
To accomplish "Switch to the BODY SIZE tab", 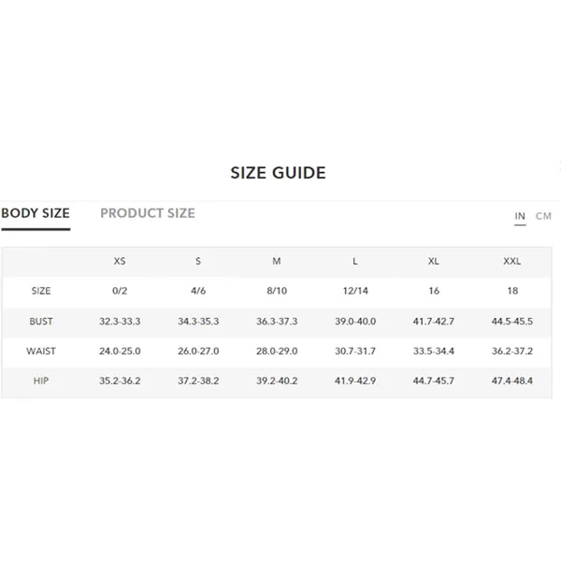I will [36, 213].
